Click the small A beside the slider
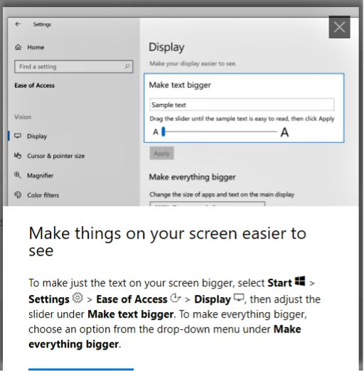The width and height of the screenshot is (364, 371). pos(156,131)
